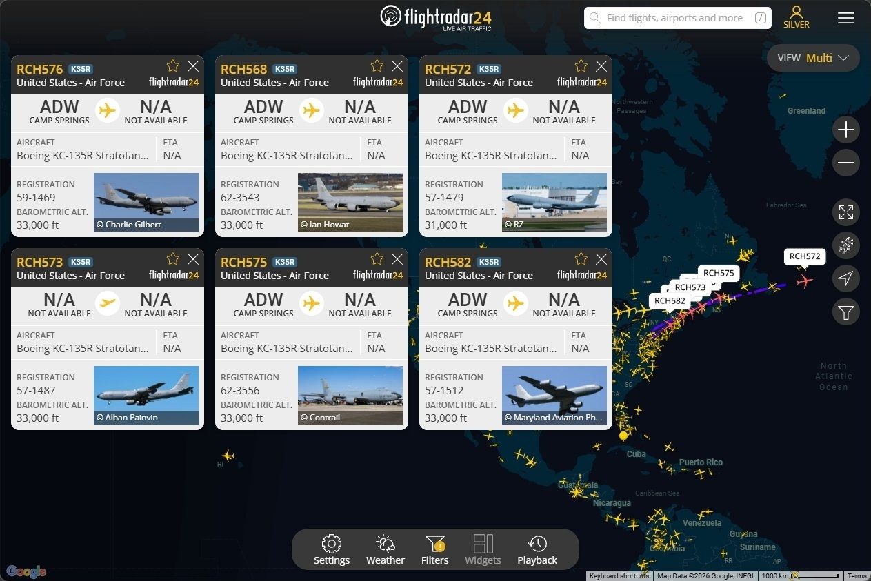Image resolution: width=871 pixels, height=581 pixels.
Task: Zoom out of the map
Action: click(x=845, y=163)
